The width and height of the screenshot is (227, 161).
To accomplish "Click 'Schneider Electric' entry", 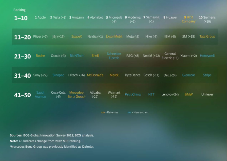I will point(114,56).
